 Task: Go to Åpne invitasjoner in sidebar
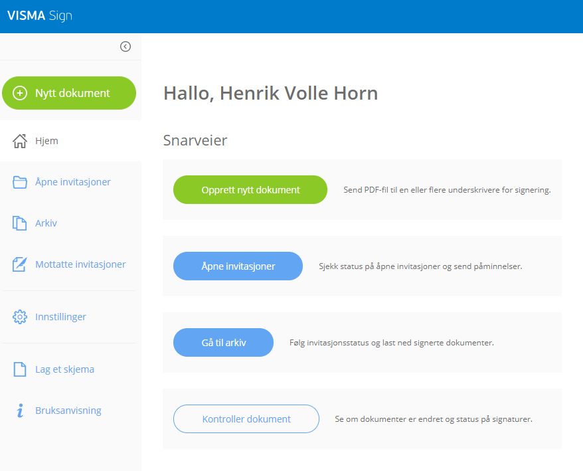pos(73,183)
